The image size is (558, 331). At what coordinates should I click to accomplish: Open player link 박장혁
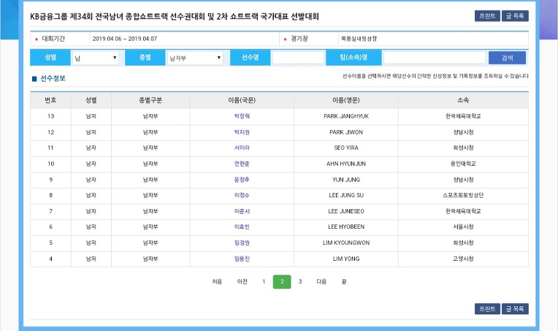pyautogui.click(x=242, y=116)
